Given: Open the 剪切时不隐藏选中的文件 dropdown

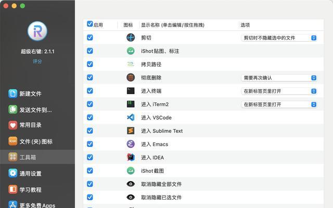Looking at the screenshot, I should (279, 38).
